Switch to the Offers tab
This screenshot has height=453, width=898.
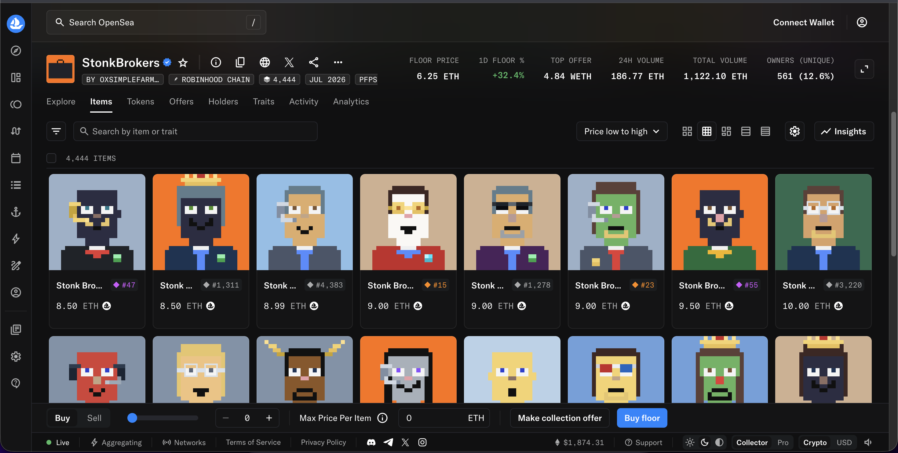[181, 101]
